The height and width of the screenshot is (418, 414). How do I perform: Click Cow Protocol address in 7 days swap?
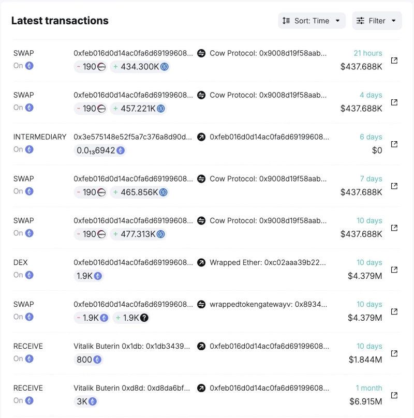click(x=268, y=179)
